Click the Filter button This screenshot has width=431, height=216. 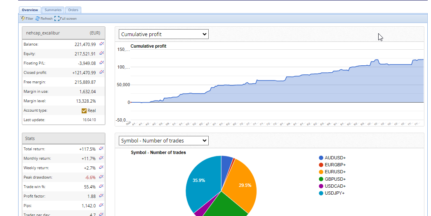coord(27,18)
